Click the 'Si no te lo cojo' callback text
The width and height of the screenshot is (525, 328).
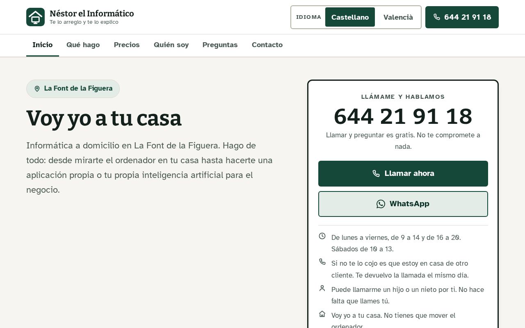tap(400, 269)
